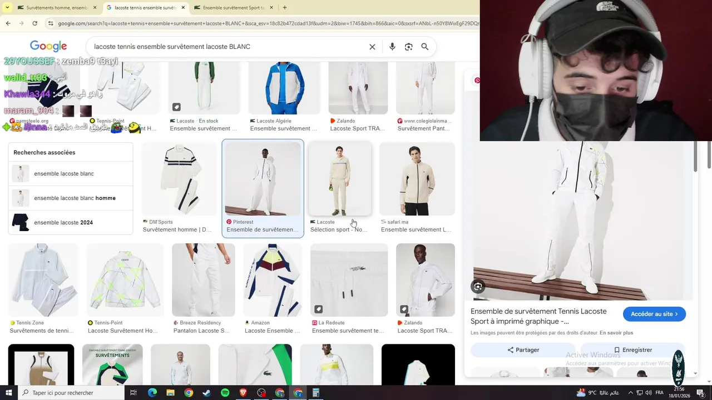Open 'En savoir plus' copyright link

(616, 333)
